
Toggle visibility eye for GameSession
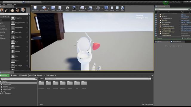[x=156, y=34]
